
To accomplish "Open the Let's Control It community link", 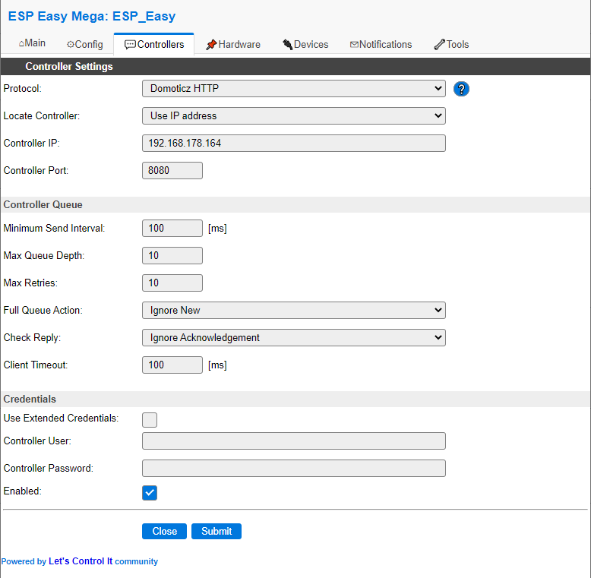I will [x=81, y=561].
